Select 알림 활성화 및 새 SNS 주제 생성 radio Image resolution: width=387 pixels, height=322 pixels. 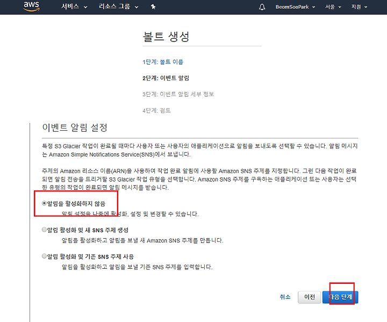tap(44, 230)
